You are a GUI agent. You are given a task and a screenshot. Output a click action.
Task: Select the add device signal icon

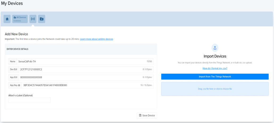click(33, 19)
